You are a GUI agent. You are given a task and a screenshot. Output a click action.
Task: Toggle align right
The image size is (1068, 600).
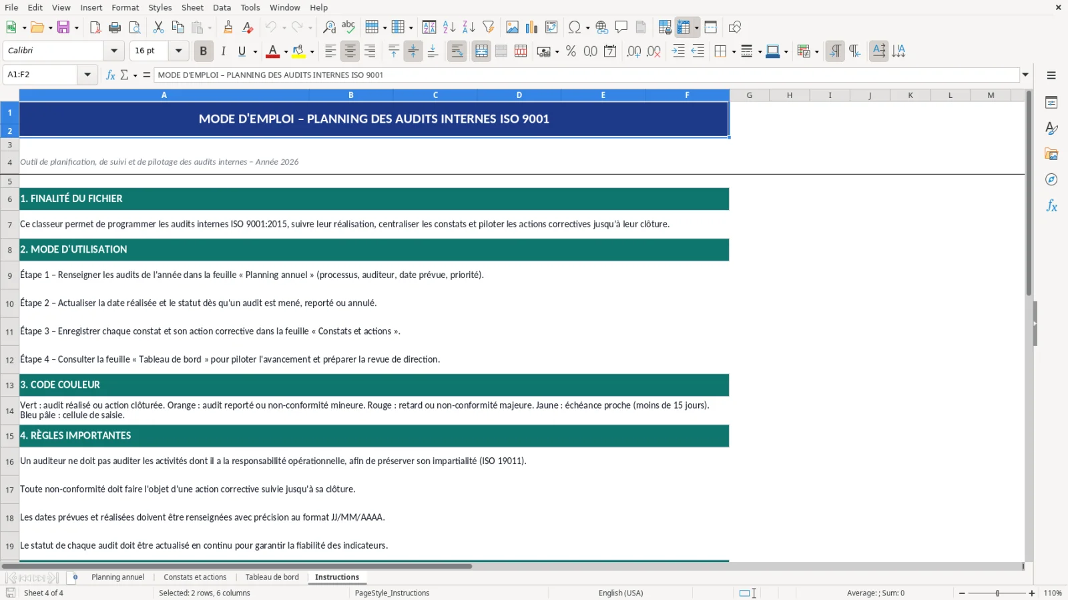point(369,51)
